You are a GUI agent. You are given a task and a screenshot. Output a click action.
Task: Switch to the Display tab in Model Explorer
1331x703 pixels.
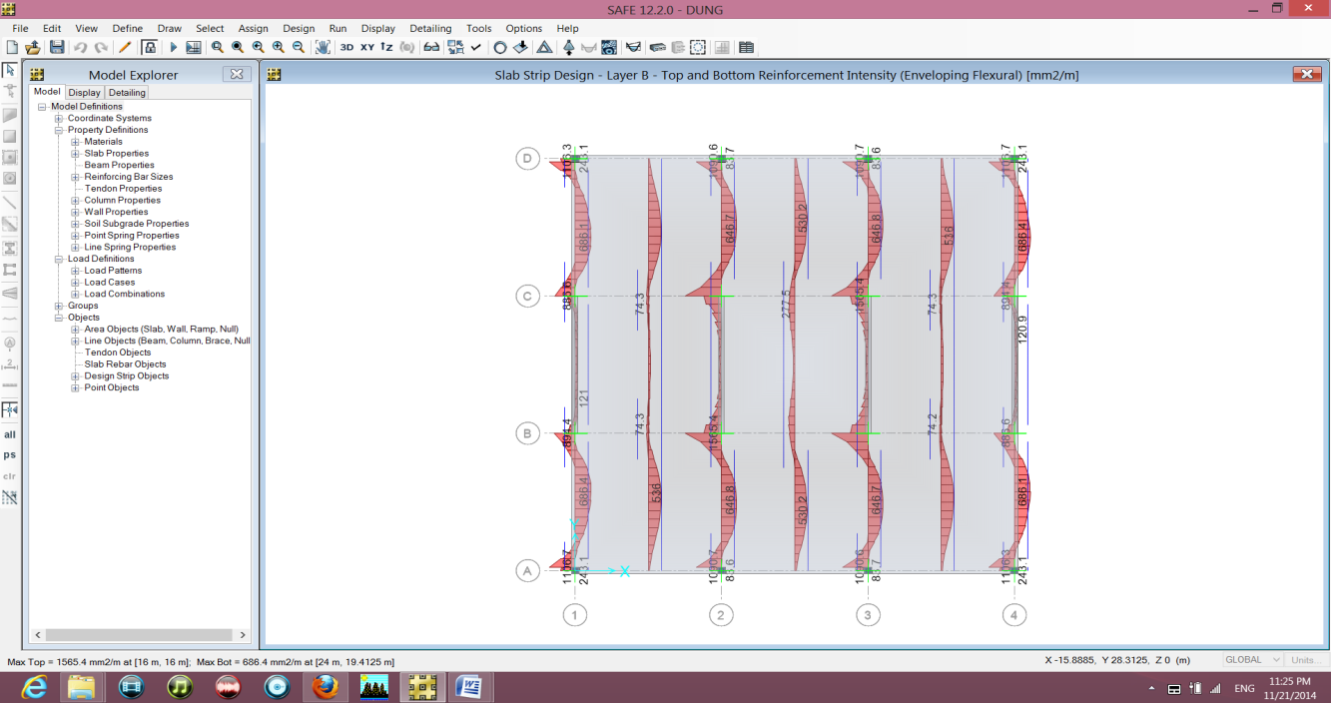click(85, 93)
